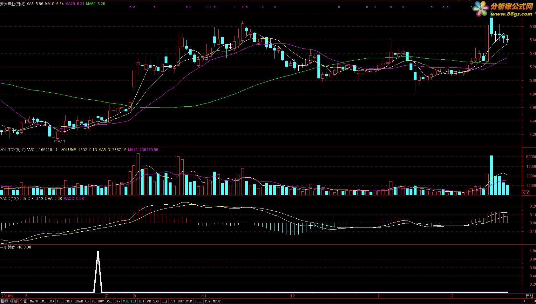Open the PSY indicator tab

point(207,301)
